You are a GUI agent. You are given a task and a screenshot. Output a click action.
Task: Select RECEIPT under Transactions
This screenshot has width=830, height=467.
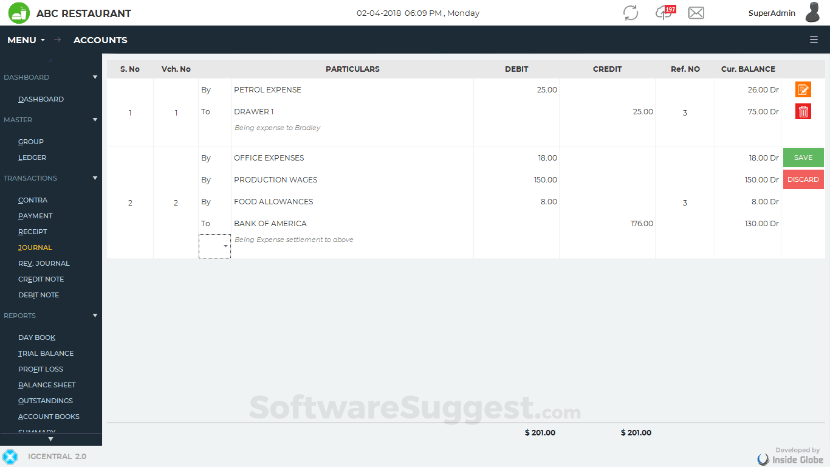tap(32, 231)
